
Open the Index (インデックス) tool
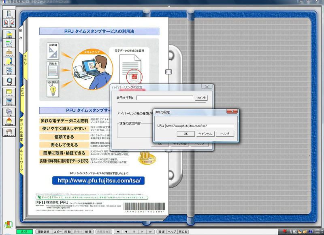pos(9,61)
